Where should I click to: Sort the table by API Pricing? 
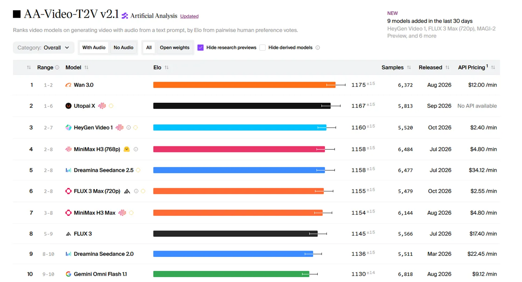(x=493, y=68)
